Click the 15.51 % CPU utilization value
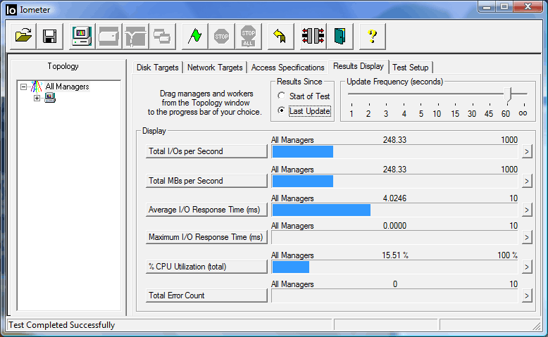The image size is (548, 337). [395, 255]
